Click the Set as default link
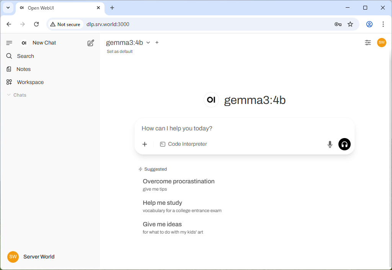The height and width of the screenshot is (270, 392). click(119, 51)
